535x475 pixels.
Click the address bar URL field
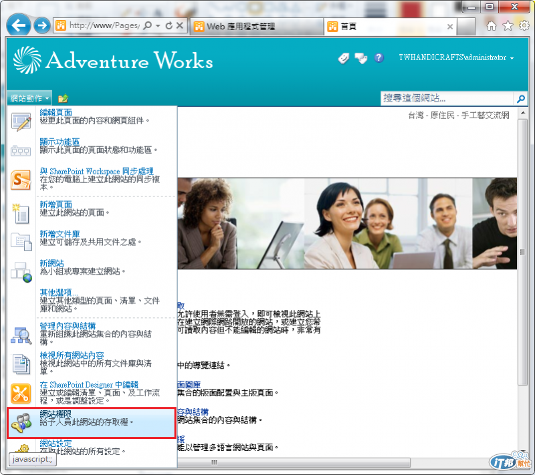(x=104, y=25)
